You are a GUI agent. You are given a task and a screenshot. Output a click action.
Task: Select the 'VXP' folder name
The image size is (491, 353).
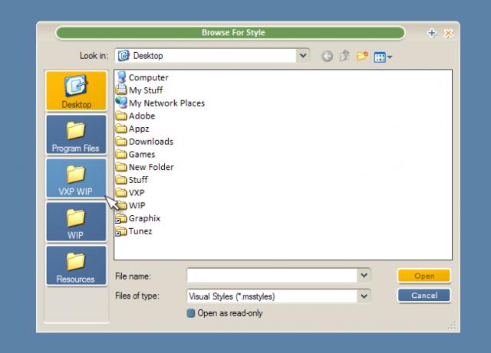(137, 193)
